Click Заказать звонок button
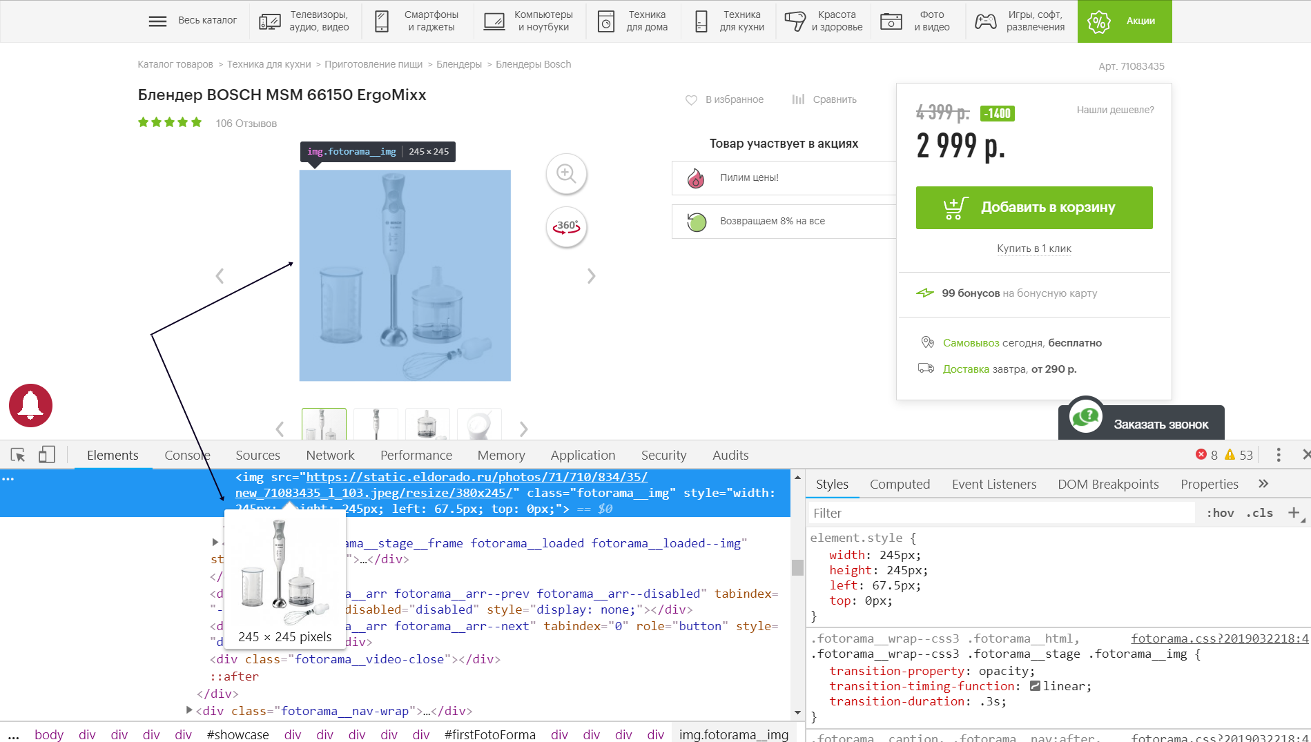The image size is (1311, 742). tap(1141, 422)
